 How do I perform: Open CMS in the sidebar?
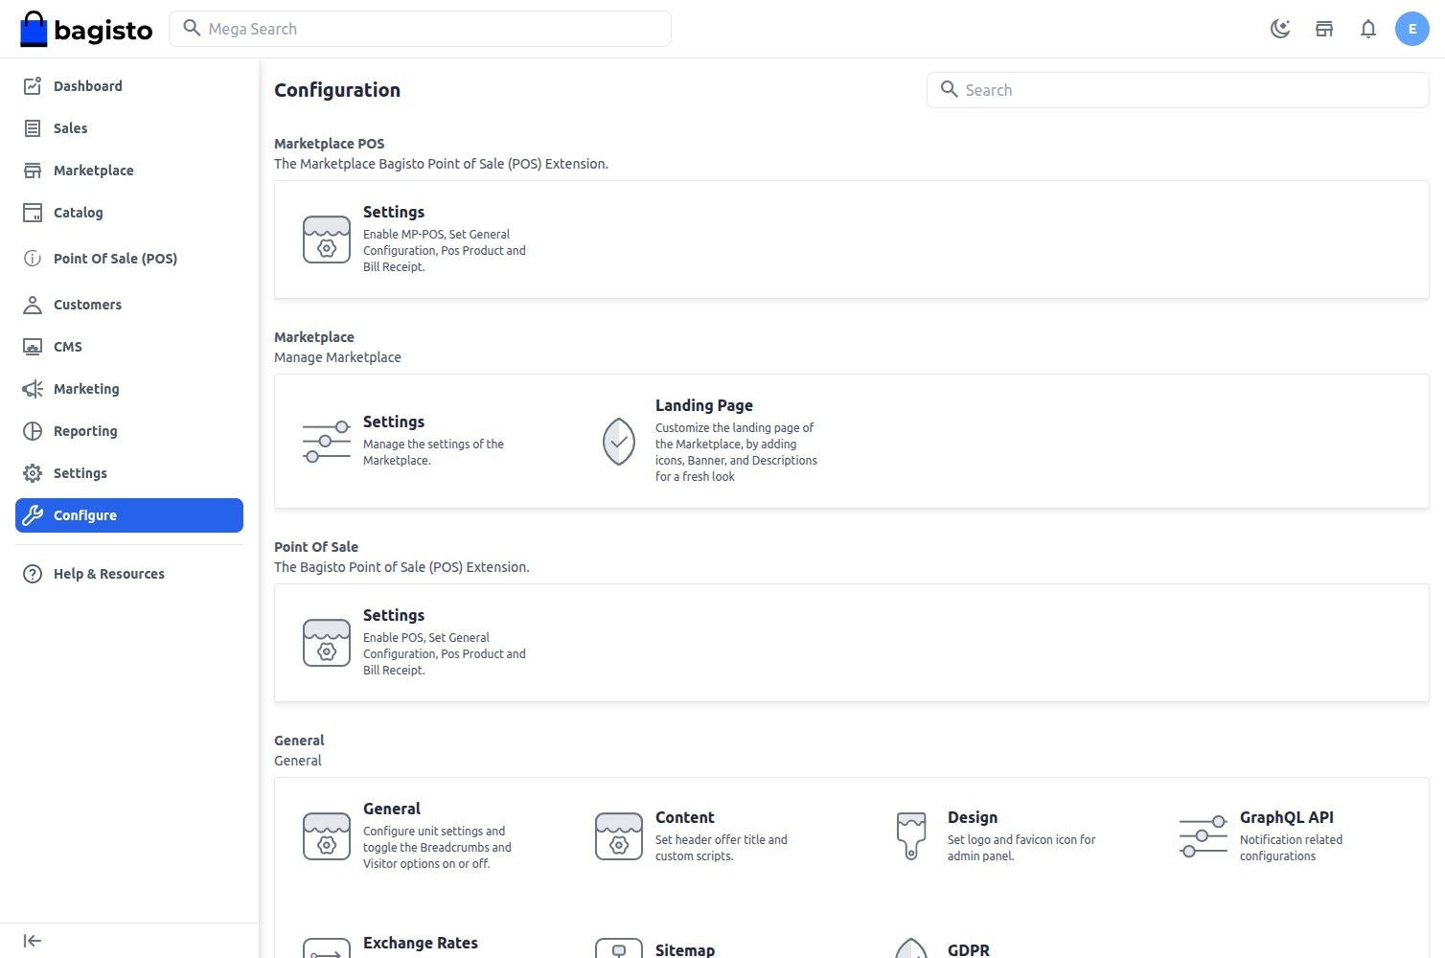click(129, 347)
